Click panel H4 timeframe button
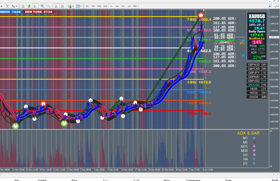Image resolution: width=280 pixels, height=181 pixels. pyautogui.click(x=265, y=85)
